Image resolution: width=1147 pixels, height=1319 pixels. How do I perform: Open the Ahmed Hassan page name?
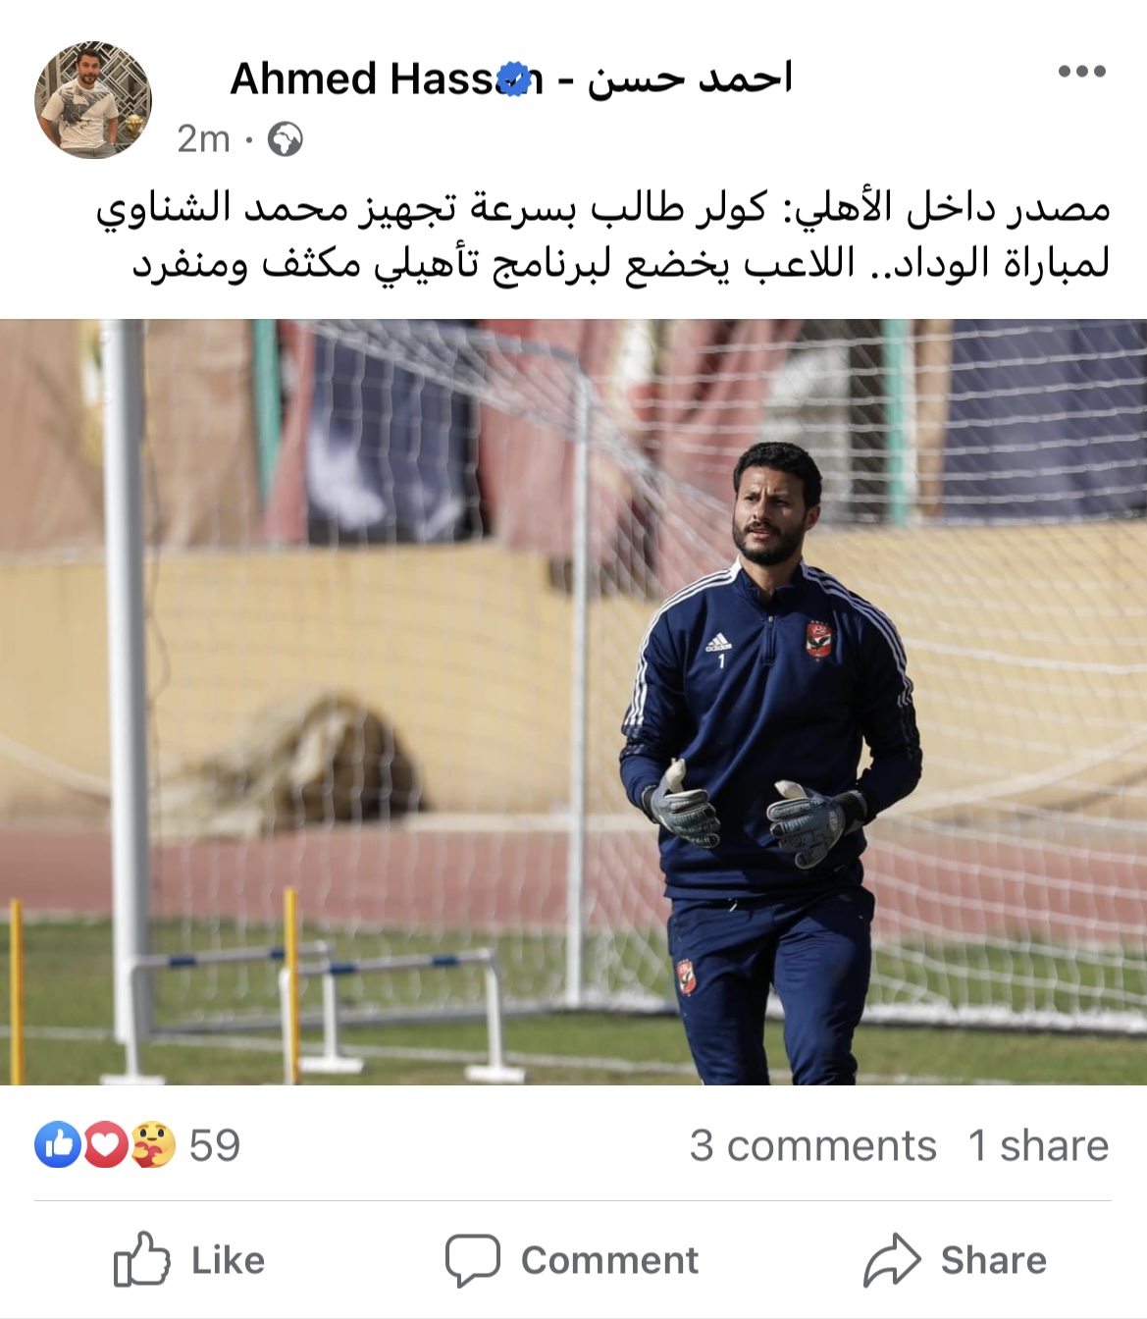(x=510, y=79)
